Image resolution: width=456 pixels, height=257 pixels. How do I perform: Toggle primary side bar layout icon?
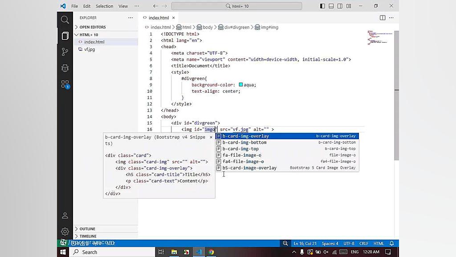pos(322,6)
